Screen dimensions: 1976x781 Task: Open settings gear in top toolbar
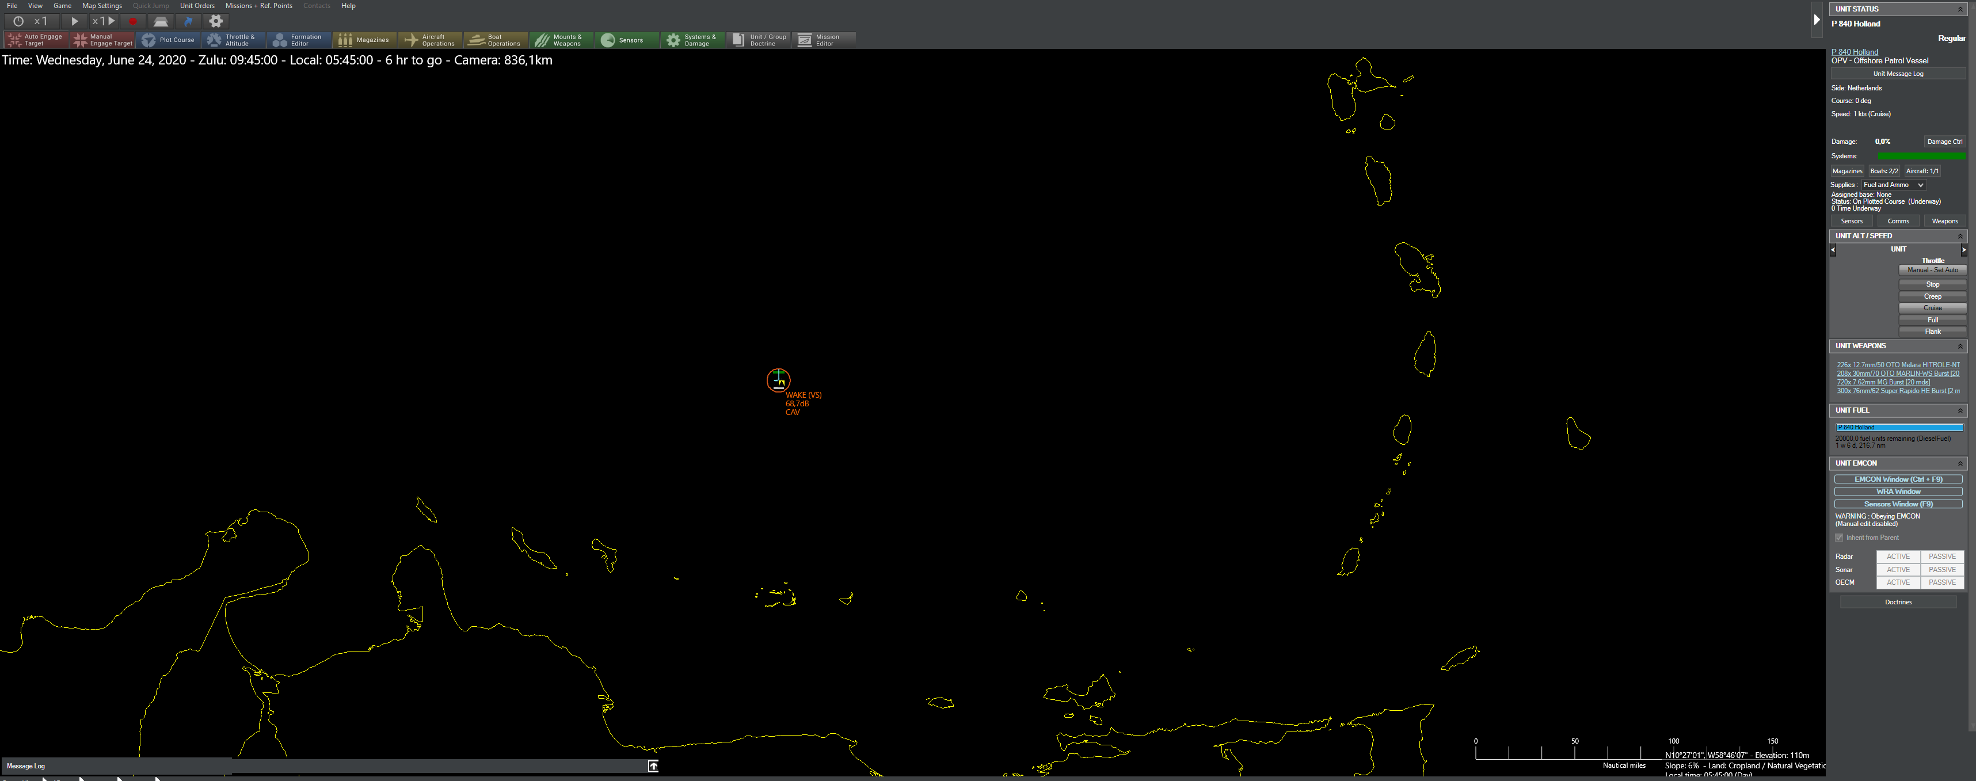pyautogui.click(x=216, y=21)
